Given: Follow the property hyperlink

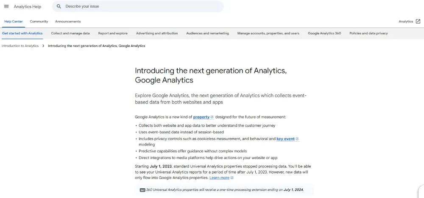Looking at the screenshot, I should (x=201, y=117).
